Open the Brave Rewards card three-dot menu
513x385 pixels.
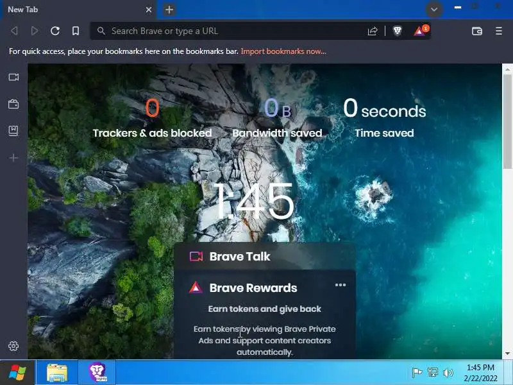pos(341,285)
